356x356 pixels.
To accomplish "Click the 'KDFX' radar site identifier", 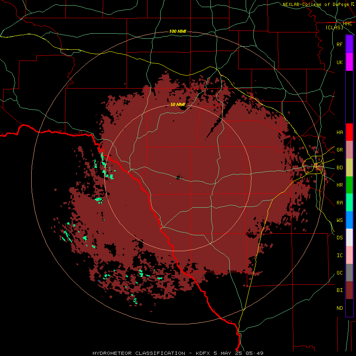I will click(203, 353).
